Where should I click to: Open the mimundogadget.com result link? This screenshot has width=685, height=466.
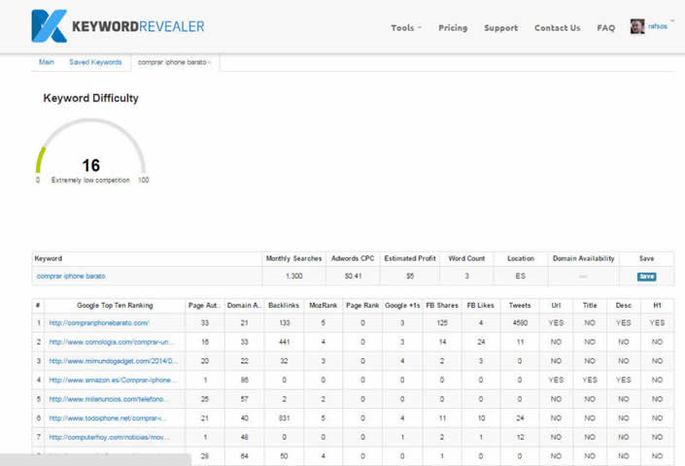click(114, 361)
